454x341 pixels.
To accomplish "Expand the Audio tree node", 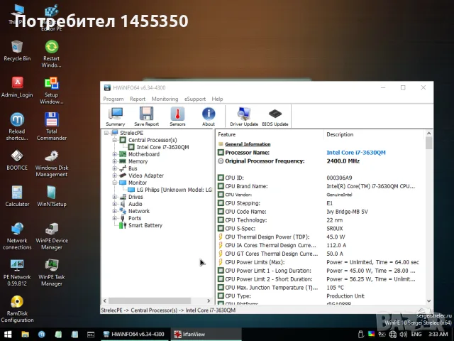I will 115,204.
